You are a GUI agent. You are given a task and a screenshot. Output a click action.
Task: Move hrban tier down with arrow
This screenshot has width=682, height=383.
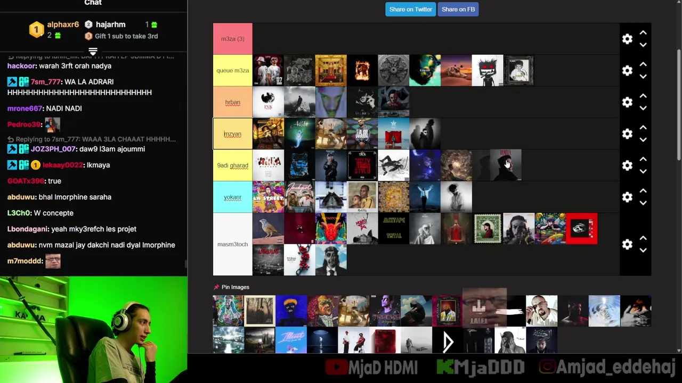tap(643, 108)
